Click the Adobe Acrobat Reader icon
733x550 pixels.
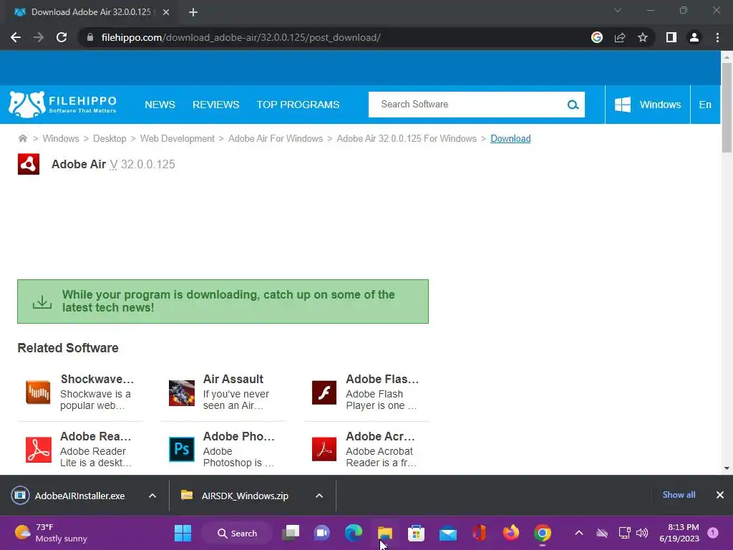click(x=324, y=450)
